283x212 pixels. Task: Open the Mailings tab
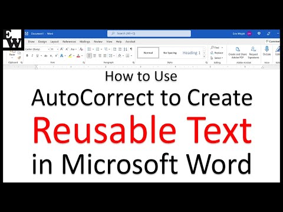click(85, 42)
